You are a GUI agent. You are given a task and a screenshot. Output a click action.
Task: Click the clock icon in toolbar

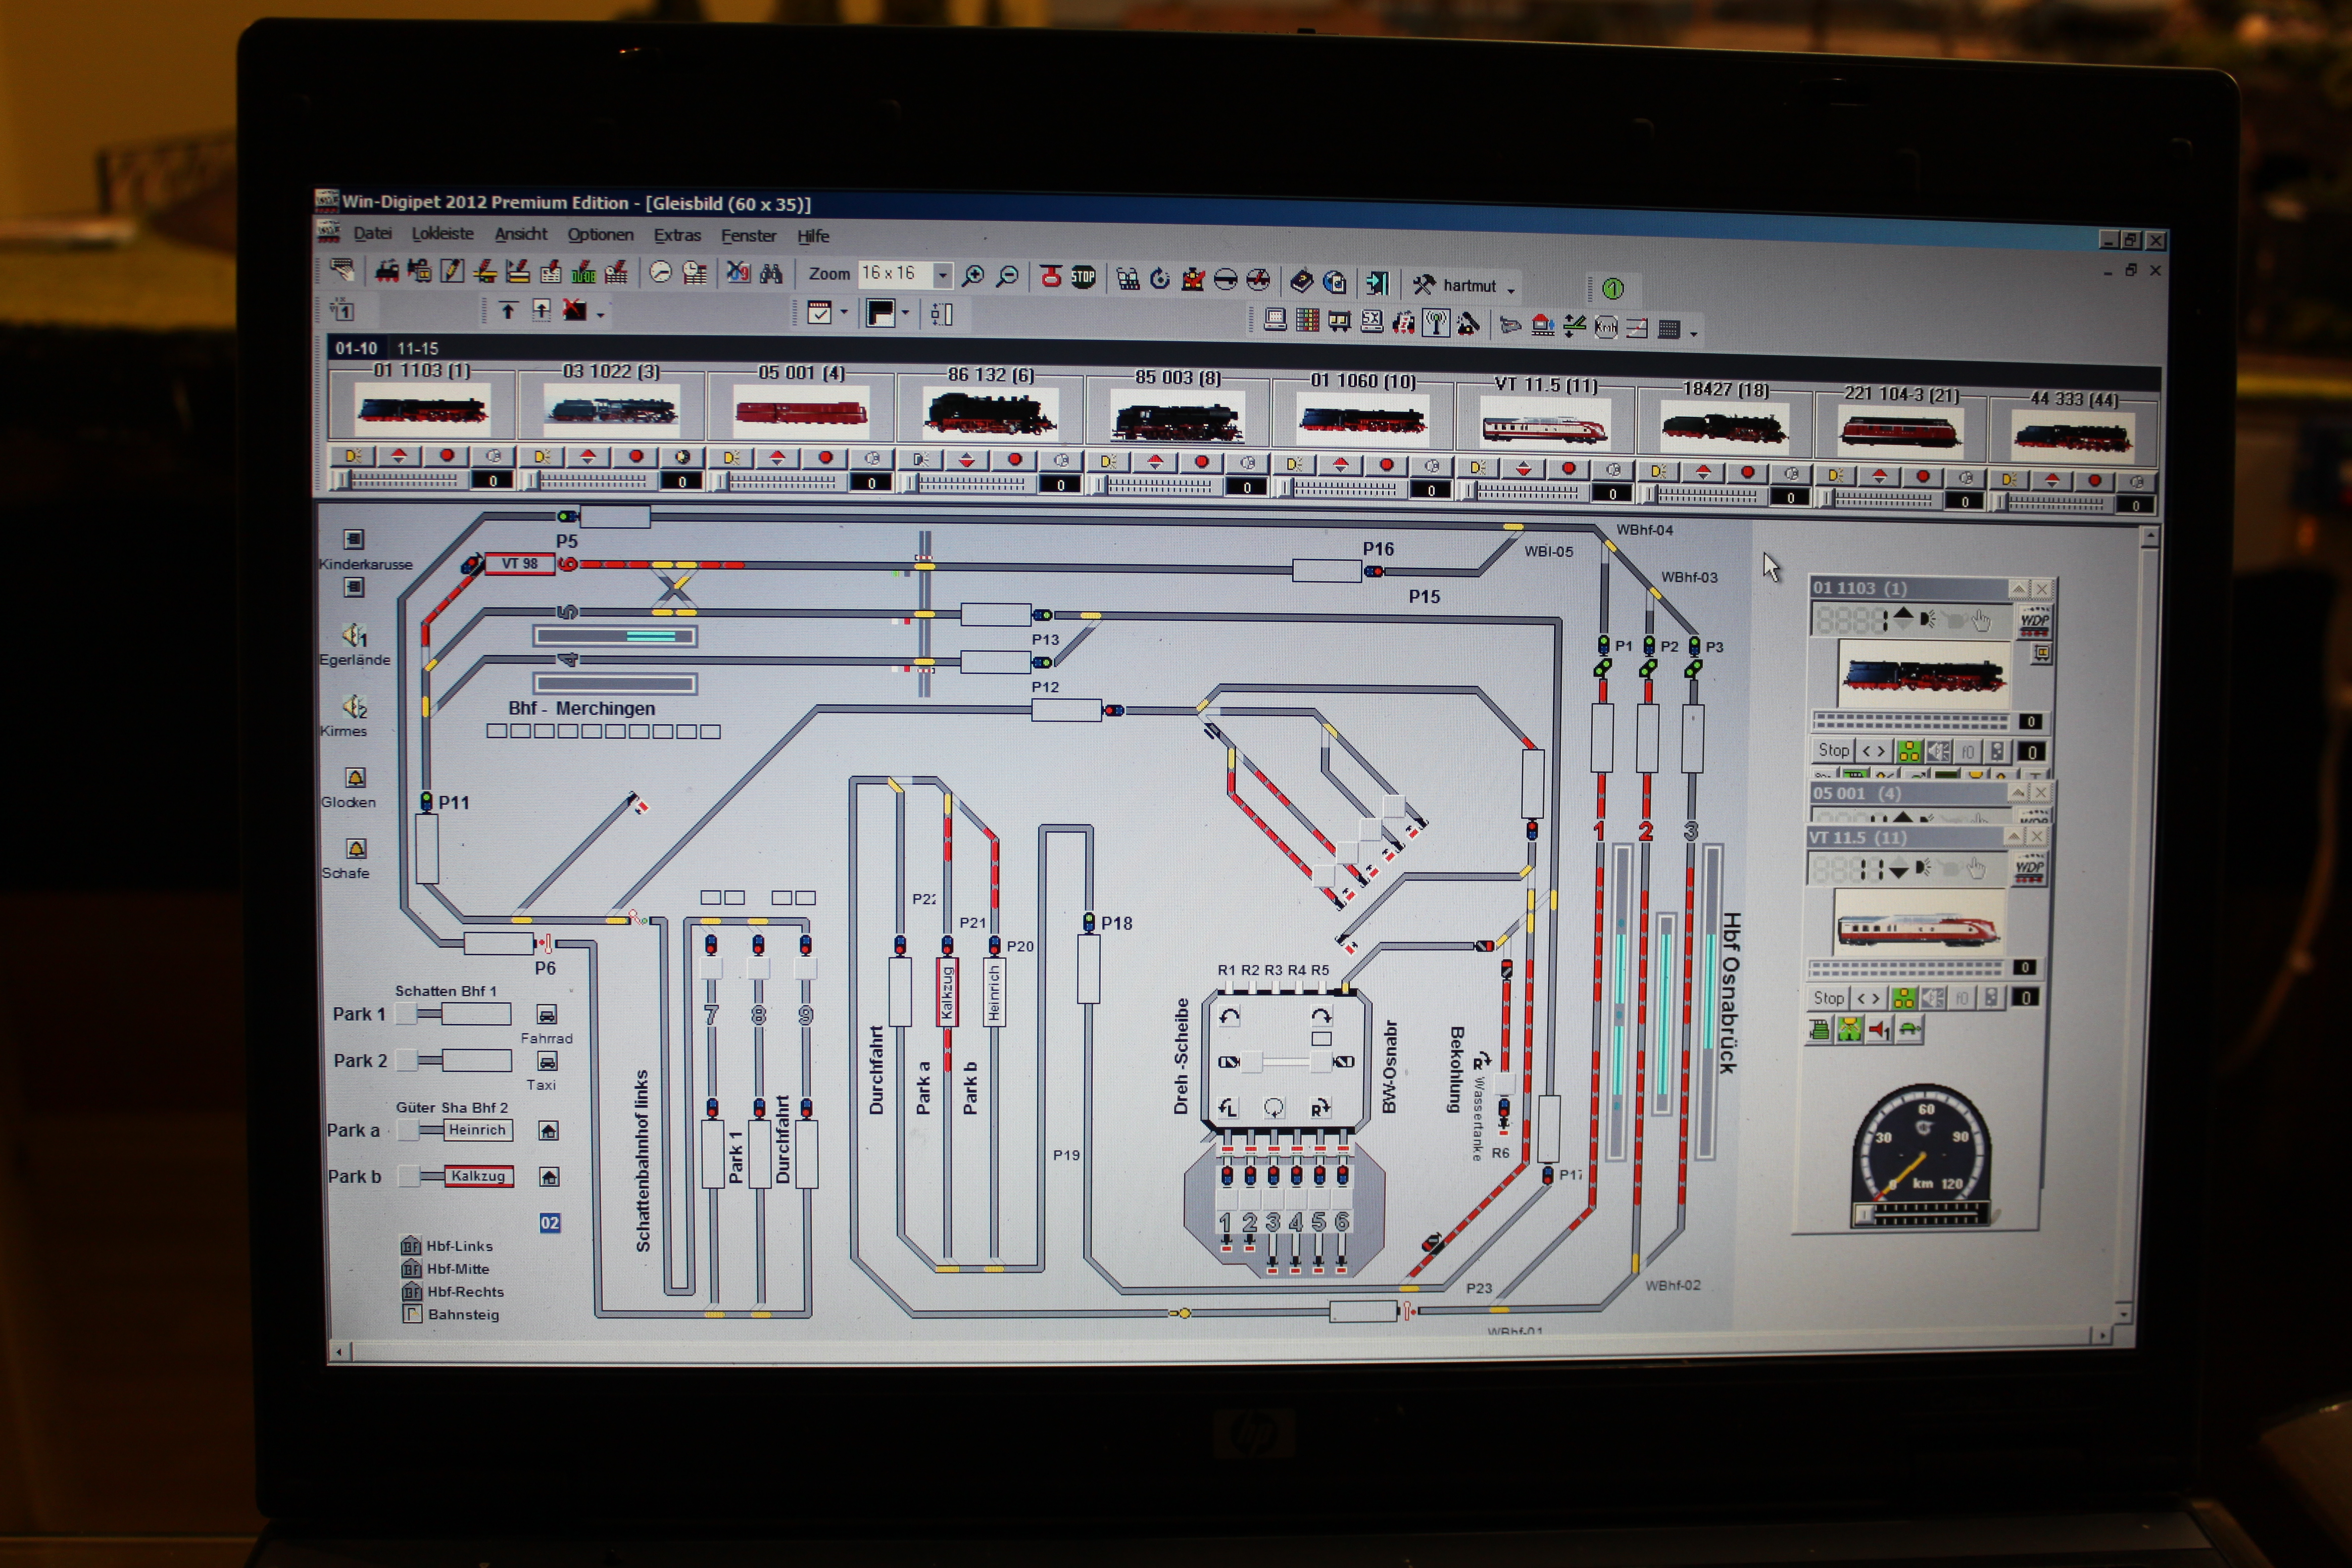click(x=660, y=272)
